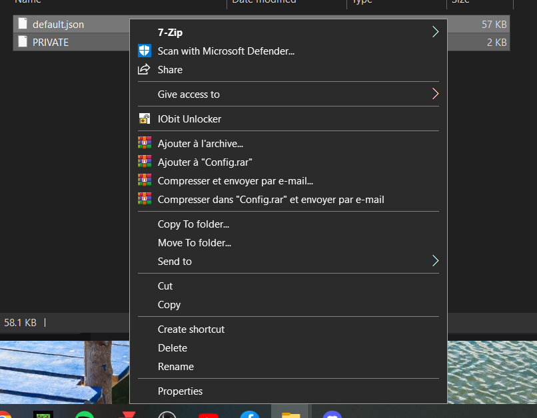Select Copy in the context menu
The width and height of the screenshot is (537, 418).
[288, 304]
